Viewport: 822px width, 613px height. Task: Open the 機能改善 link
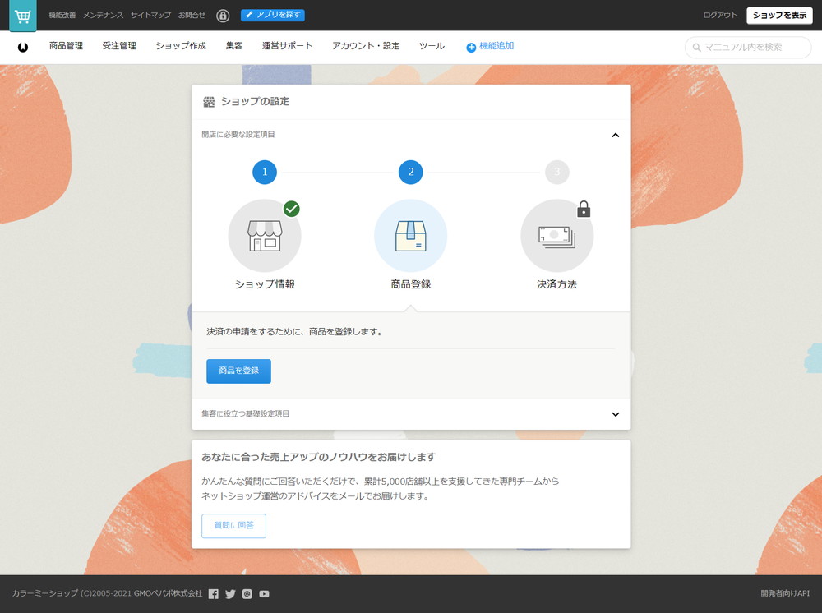pos(62,15)
